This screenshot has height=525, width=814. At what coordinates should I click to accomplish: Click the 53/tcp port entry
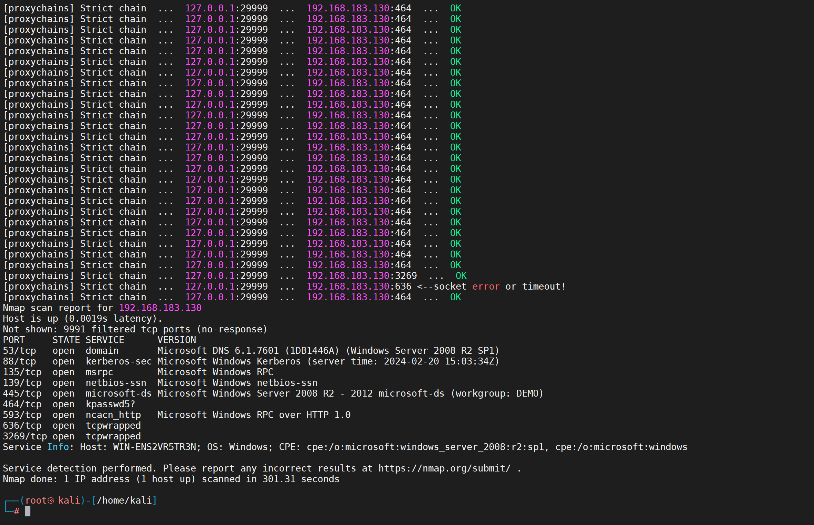click(x=19, y=351)
